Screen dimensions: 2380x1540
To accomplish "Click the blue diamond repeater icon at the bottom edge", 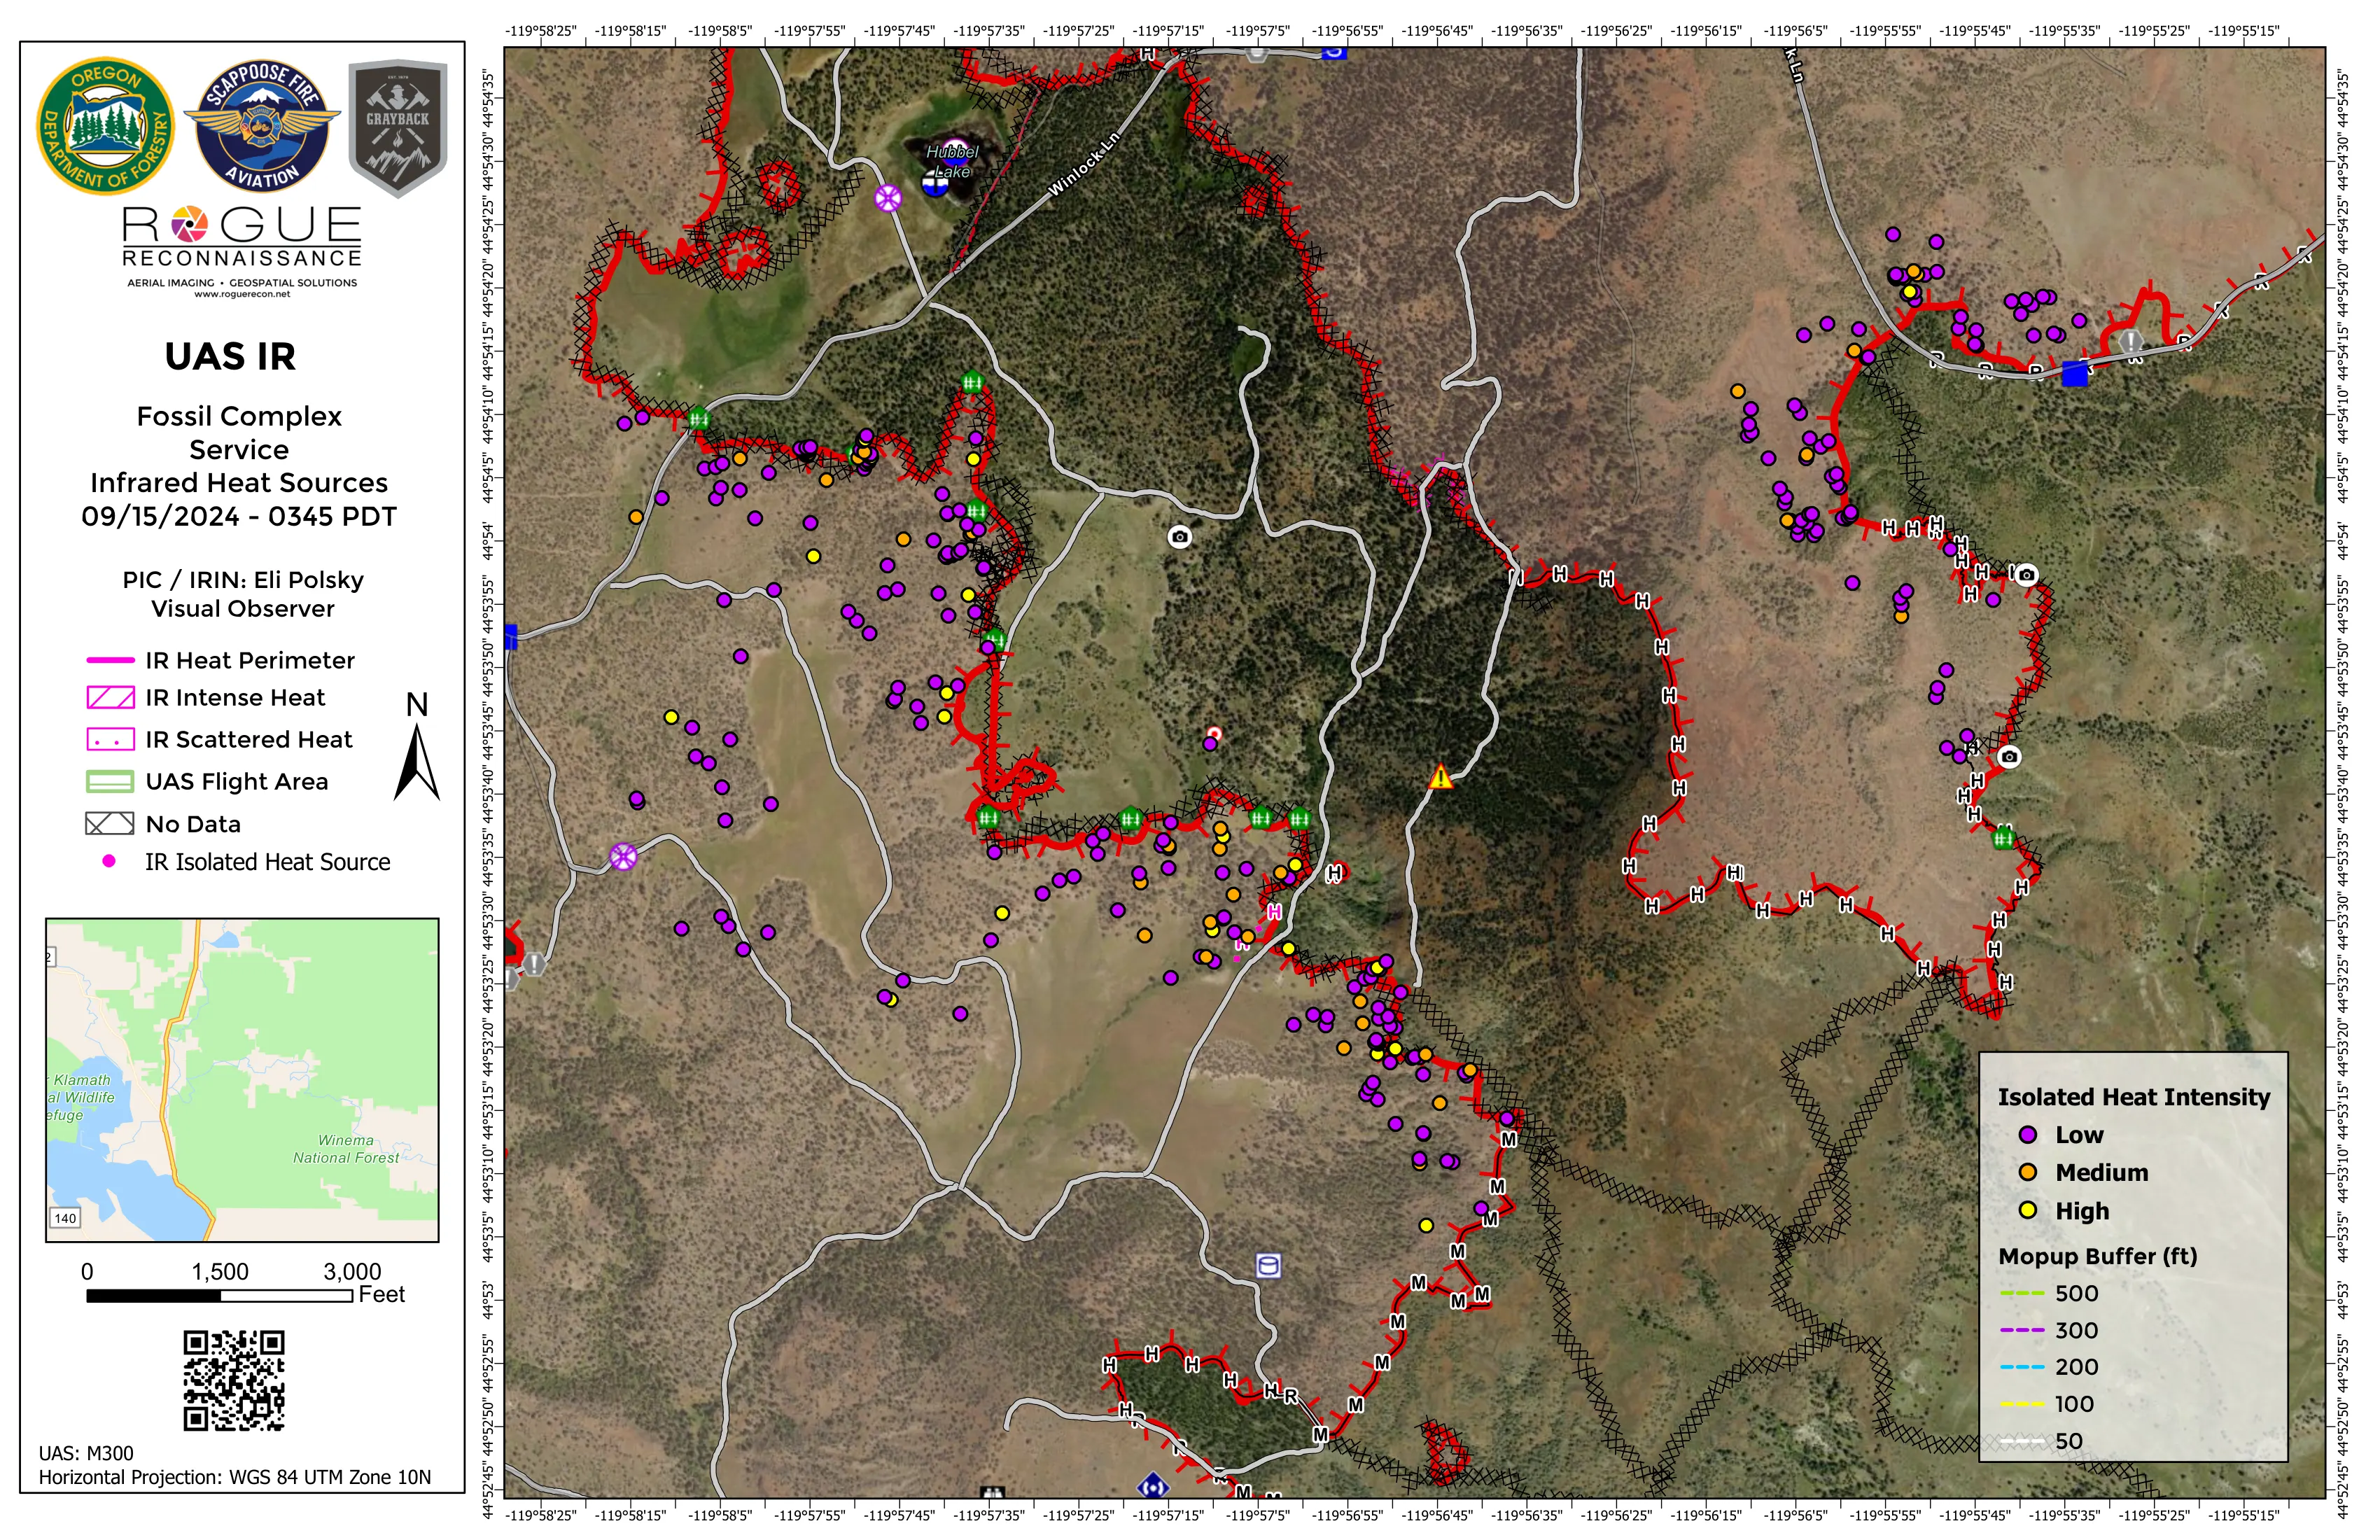I will click(x=1153, y=1487).
